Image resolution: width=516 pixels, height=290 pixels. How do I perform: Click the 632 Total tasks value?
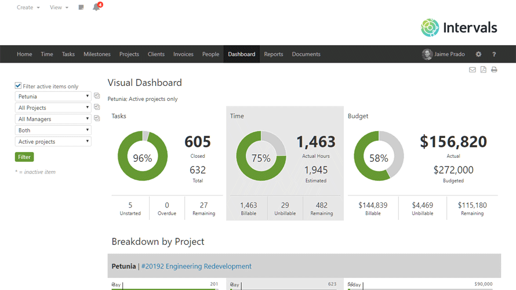point(198,170)
